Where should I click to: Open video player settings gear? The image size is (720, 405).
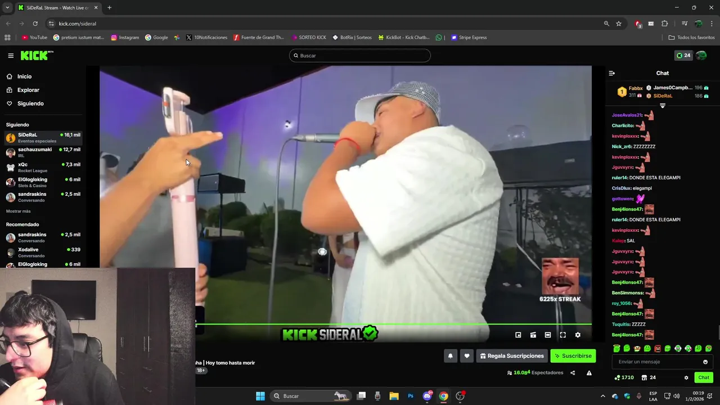pyautogui.click(x=578, y=335)
